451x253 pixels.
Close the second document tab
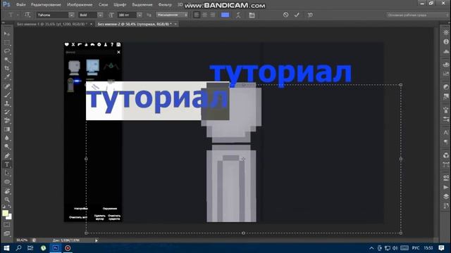coord(175,24)
